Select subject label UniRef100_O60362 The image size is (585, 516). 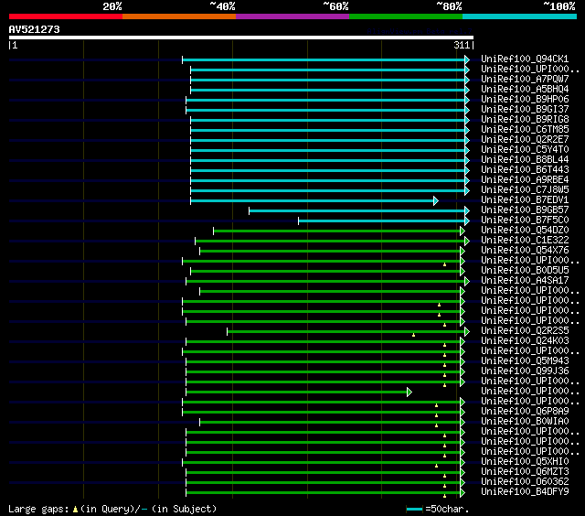pyautogui.click(x=525, y=482)
